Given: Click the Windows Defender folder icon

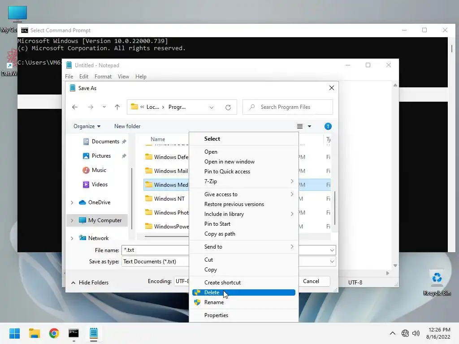Looking at the screenshot, I should tap(149, 157).
